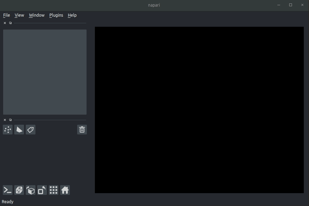Open the Plugins menu

click(56, 15)
